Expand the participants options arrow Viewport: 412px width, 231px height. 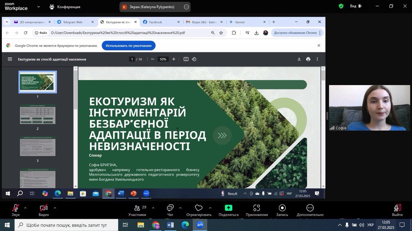coord(153,208)
